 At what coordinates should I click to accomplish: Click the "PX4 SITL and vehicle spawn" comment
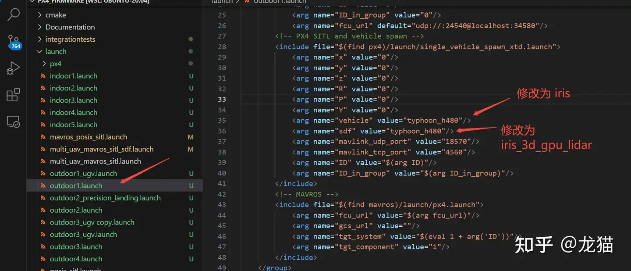(x=349, y=36)
